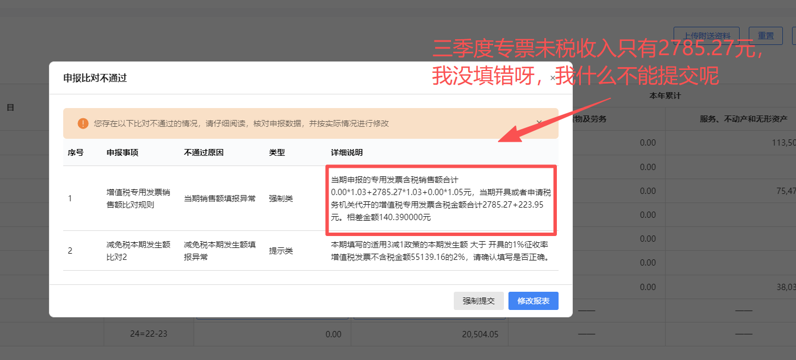Click the 详细说明 column header
796x360 pixels.
pos(347,153)
